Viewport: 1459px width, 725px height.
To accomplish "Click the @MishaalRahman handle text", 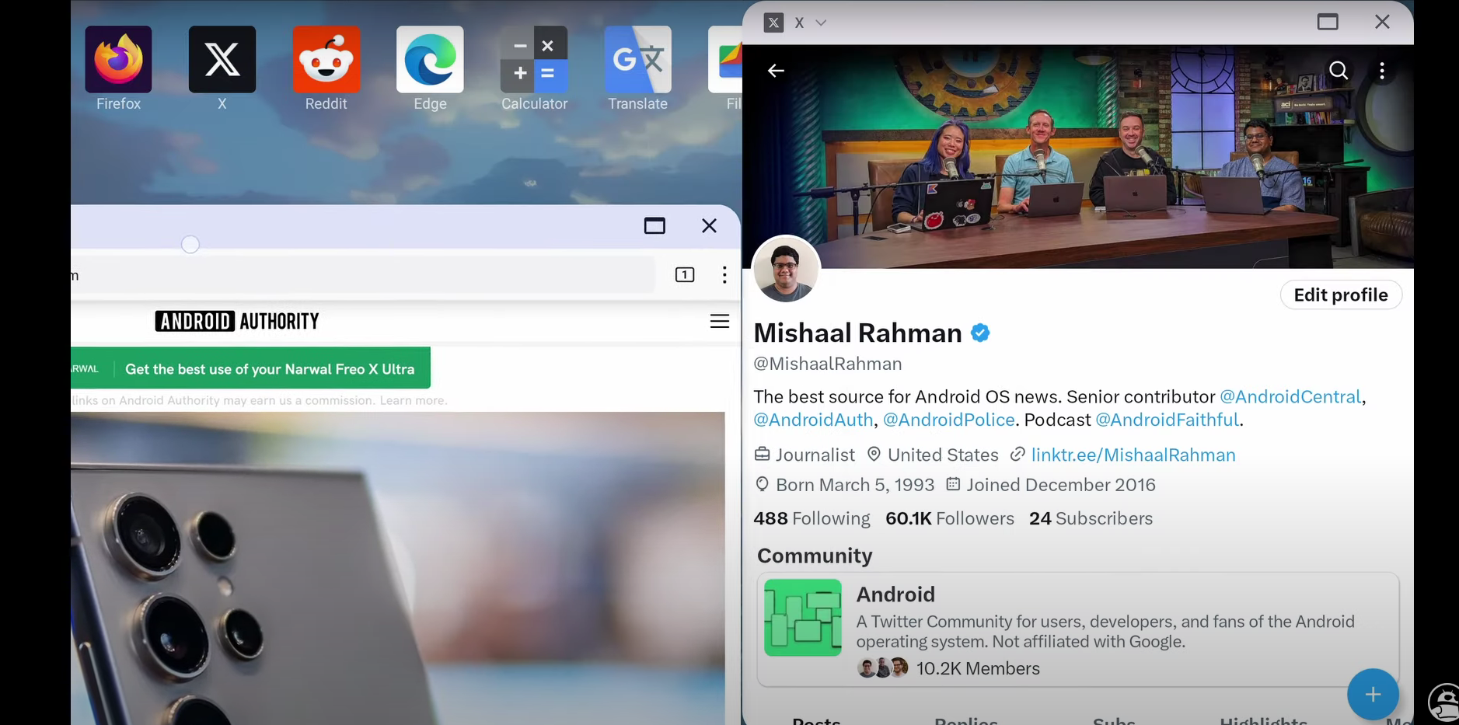I will point(828,364).
